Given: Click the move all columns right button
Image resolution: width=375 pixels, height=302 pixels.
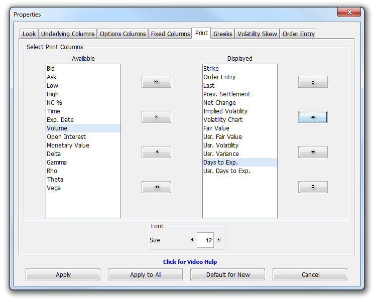Looking at the screenshot, I should point(156,82).
